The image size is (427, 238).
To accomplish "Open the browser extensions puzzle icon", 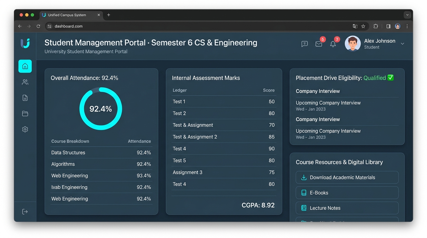I will pyautogui.click(x=375, y=26).
